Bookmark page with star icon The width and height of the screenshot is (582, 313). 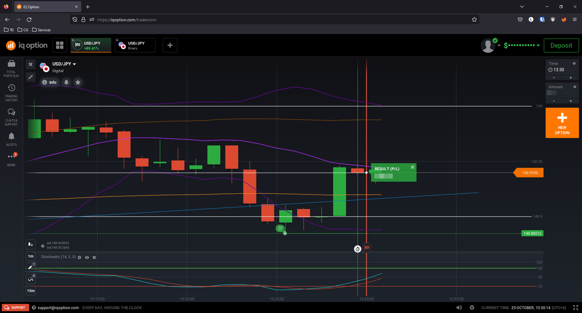point(474,20)
